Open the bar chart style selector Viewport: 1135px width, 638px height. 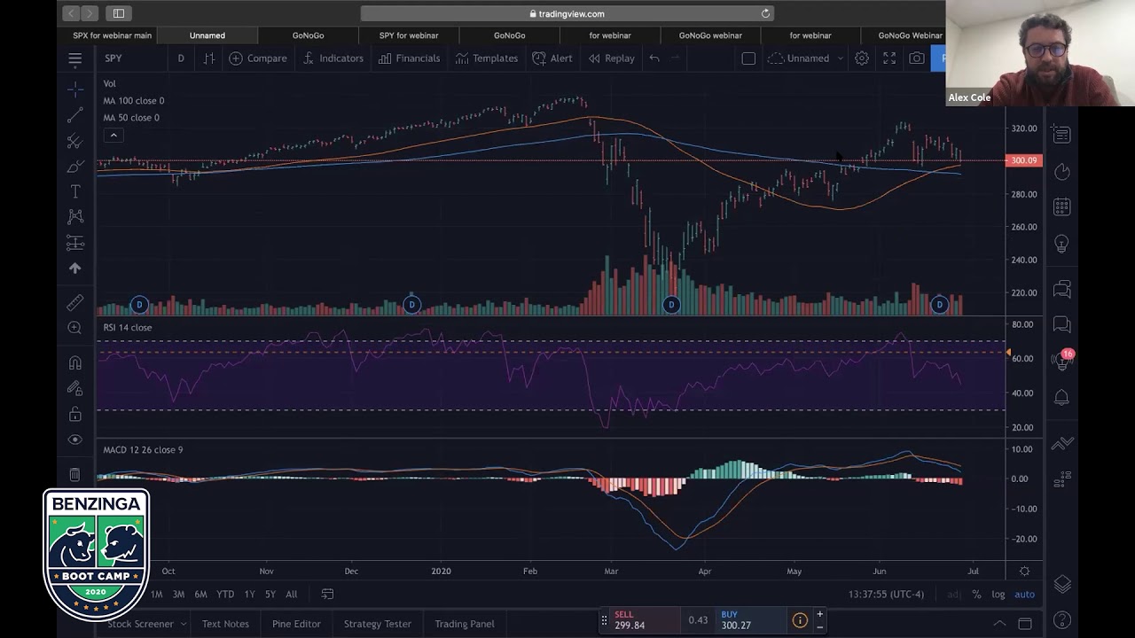209,58
